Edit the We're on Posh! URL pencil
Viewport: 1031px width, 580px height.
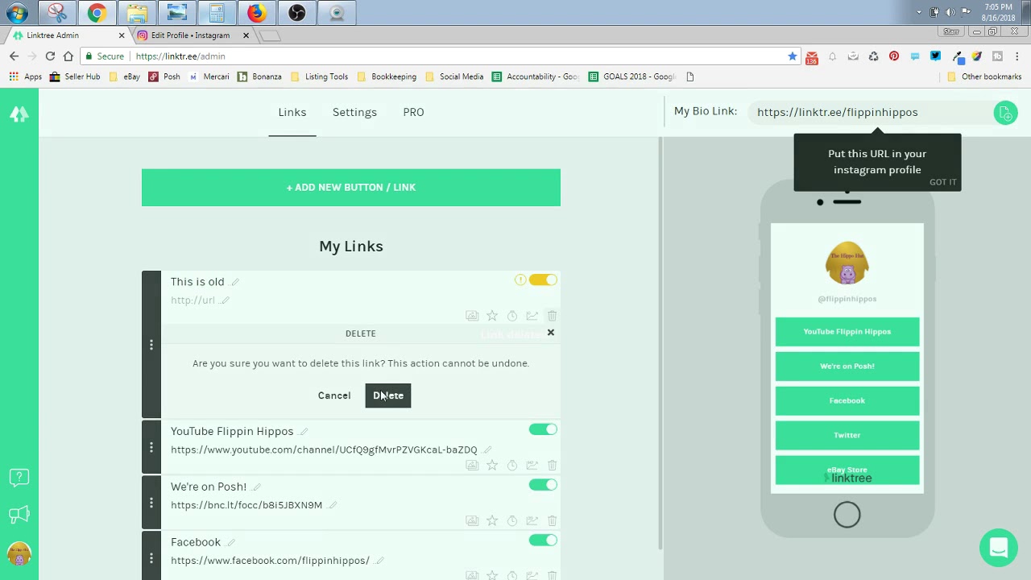tap(333, 505)
